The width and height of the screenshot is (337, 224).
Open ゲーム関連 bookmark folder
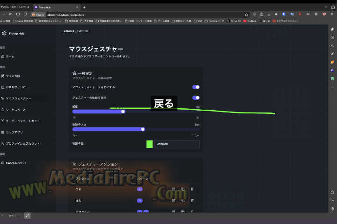click(x=161, y=21)
